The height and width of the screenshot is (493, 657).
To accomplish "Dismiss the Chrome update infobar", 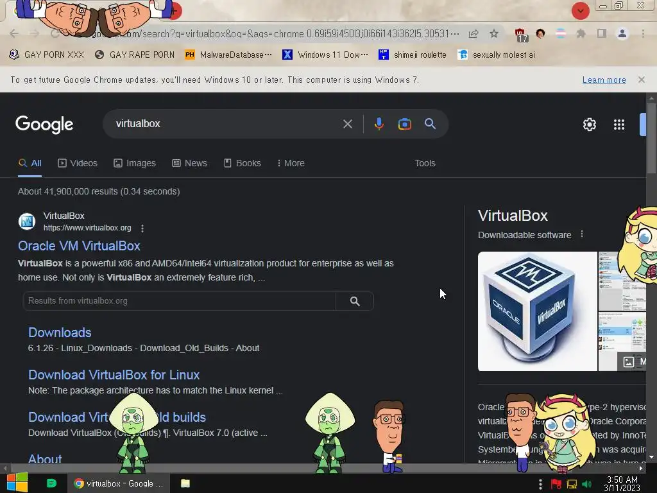I will click(x=641, y=80).
